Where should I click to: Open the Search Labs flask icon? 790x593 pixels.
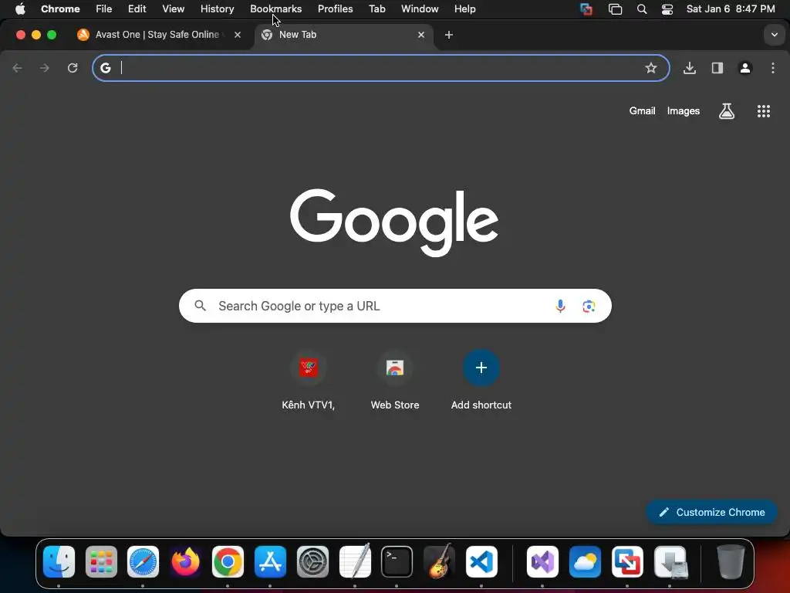727,111
